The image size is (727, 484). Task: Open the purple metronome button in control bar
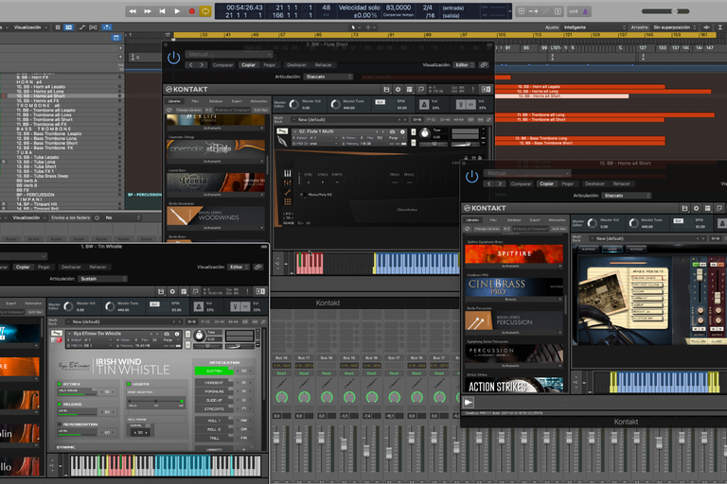[x=585, y=11]
